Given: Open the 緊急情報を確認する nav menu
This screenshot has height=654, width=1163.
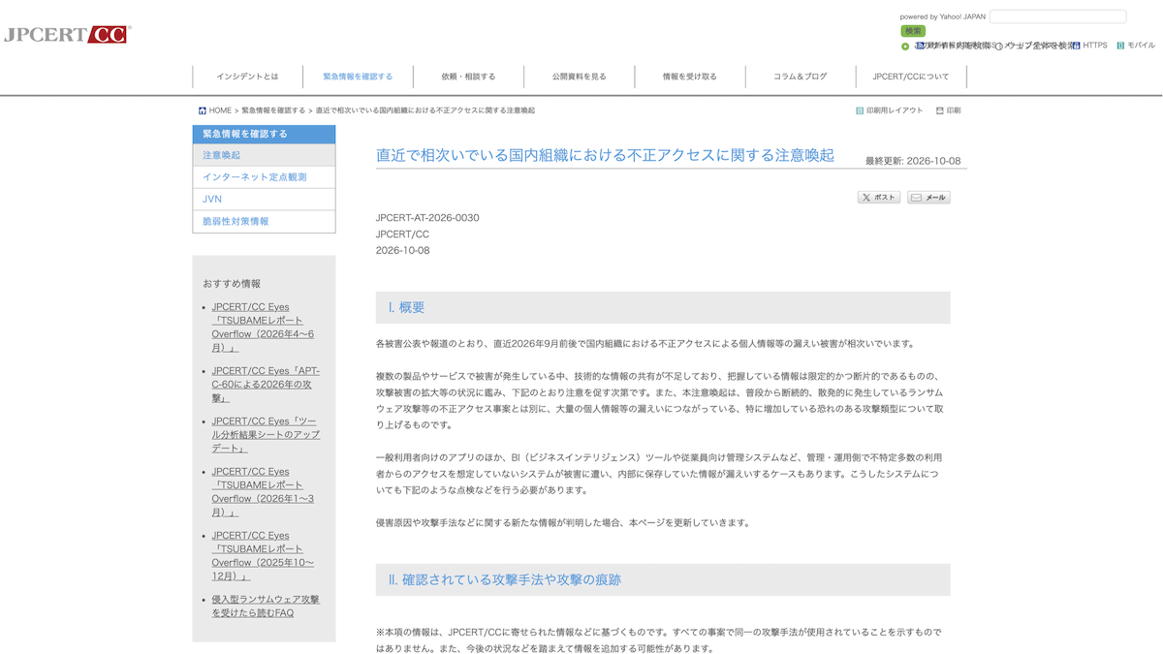Looking at the screenshot, I should pos(358,77).
